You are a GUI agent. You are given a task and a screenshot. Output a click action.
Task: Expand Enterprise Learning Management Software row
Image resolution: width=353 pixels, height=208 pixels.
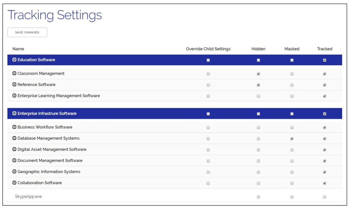(14, 96)
